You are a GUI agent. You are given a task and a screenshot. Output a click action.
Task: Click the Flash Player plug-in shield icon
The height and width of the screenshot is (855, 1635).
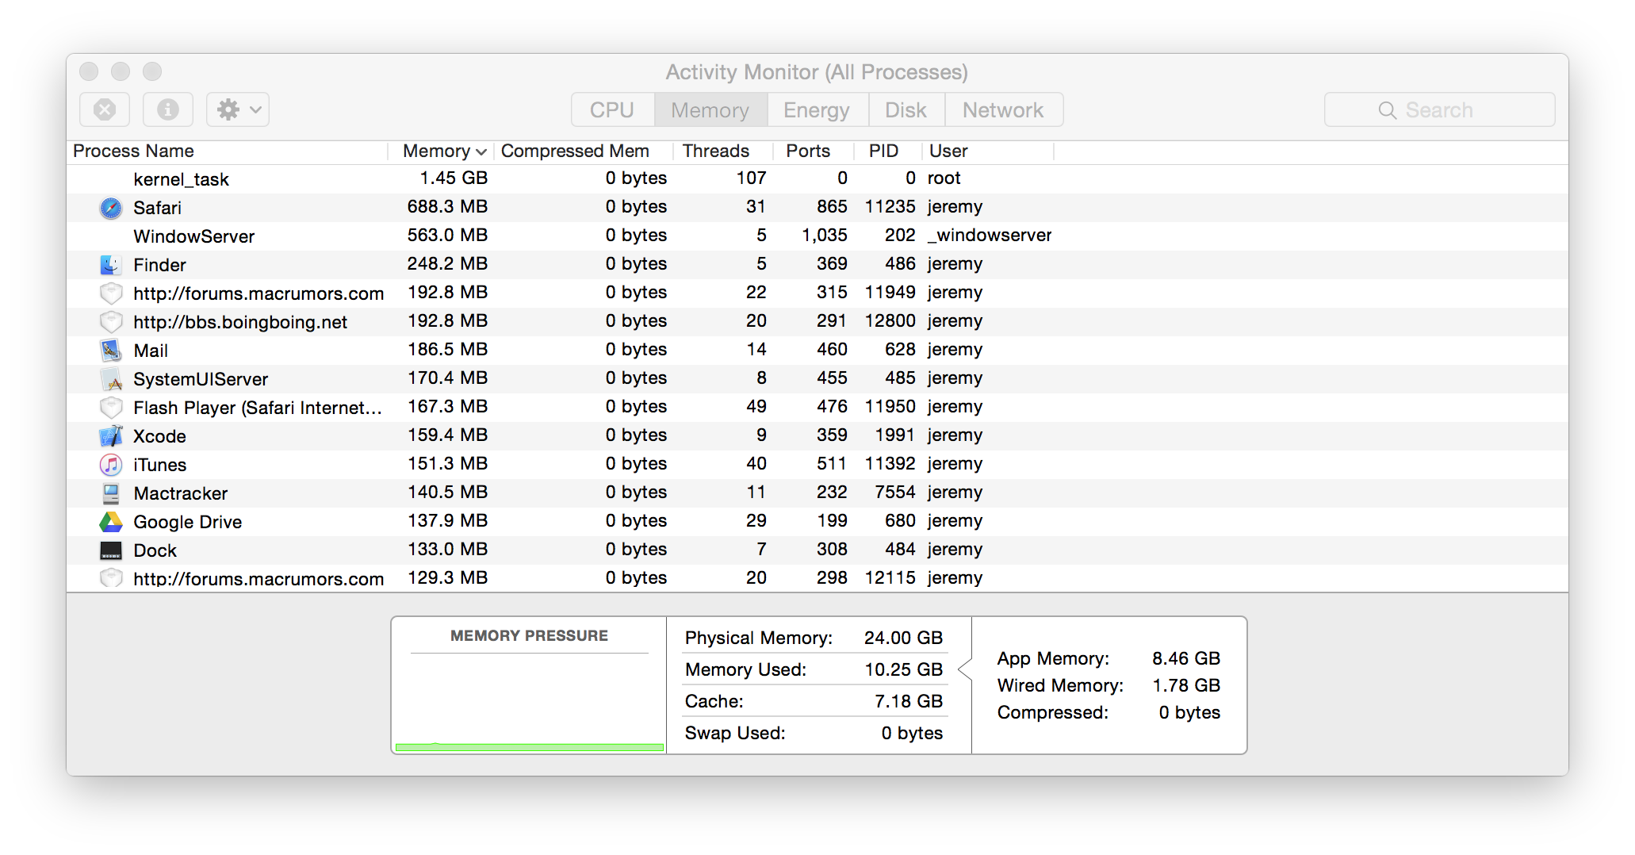pyautogui.click(x=111, y=408)
